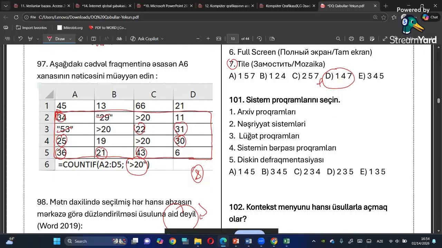Open Find in PDF search icon
442x248 pixels.
tap(338, 39)
